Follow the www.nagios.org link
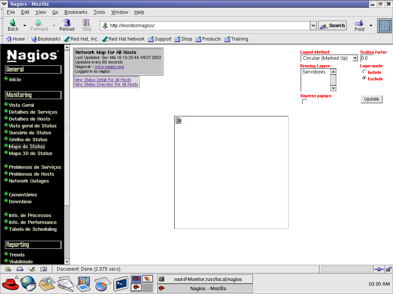Image resolution: width=393 pixels, height=294 pixels. click(x=109, y=67)
